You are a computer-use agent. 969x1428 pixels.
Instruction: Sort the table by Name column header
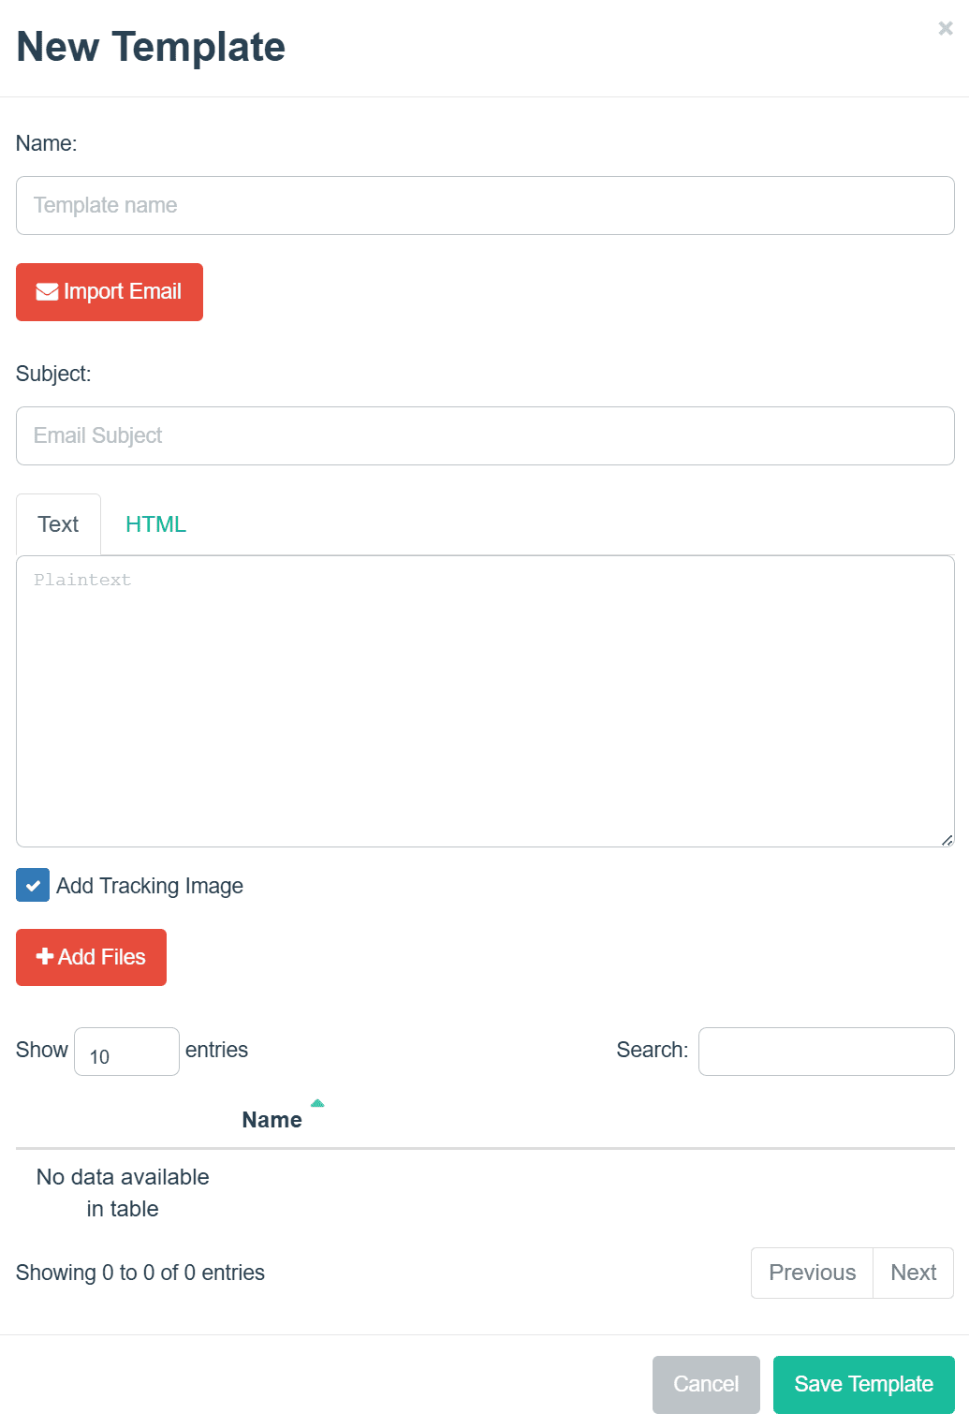[x=272, y=1120]
